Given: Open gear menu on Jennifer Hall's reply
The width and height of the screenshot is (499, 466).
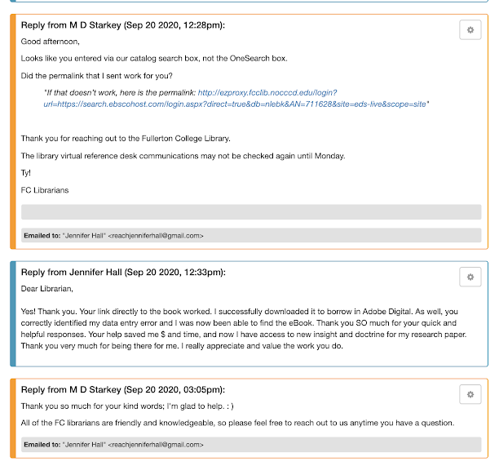Looking at the screenshot, I should pyautogui.click(x=470, y=277).
